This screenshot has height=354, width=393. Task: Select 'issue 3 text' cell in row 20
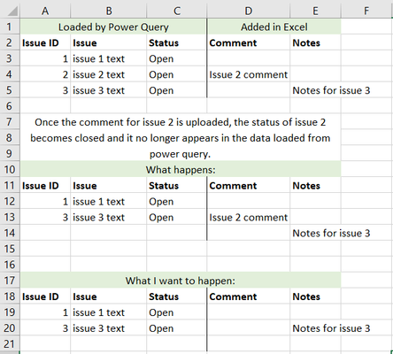[108, 328]
